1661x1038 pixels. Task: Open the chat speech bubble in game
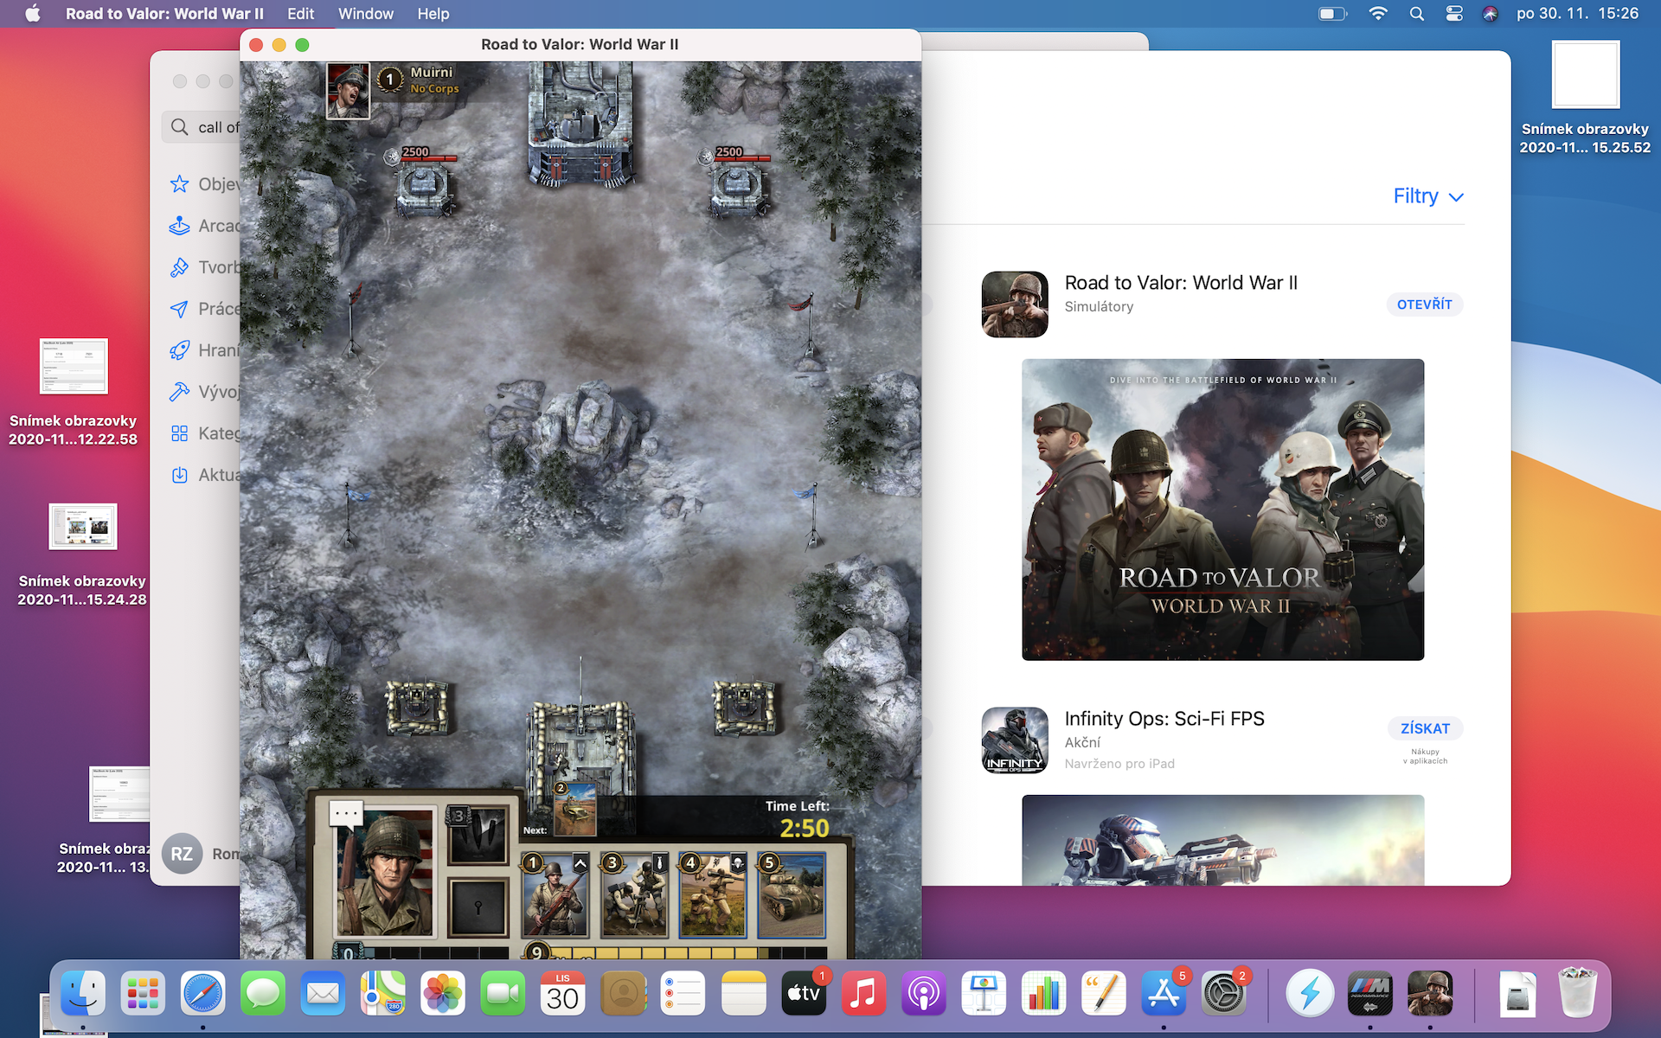pyautogui.click(x=346, y=814)
